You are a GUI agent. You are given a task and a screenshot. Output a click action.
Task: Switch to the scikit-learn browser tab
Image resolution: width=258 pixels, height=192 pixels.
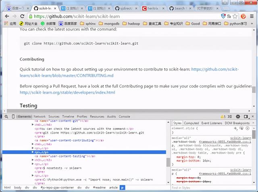tap(44, 8)
